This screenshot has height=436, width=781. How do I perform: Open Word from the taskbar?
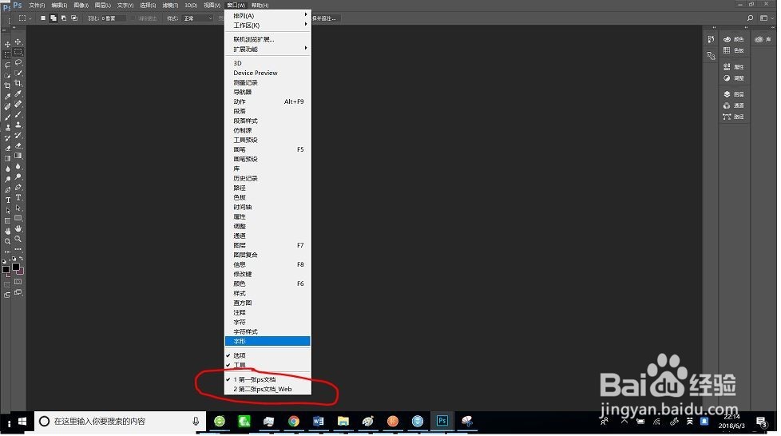(x=318, y=422)
